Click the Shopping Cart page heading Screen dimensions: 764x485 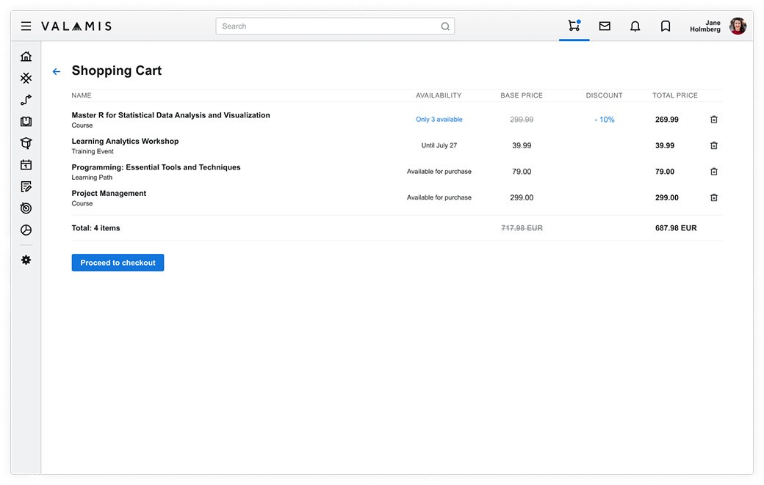click(117, 70)
